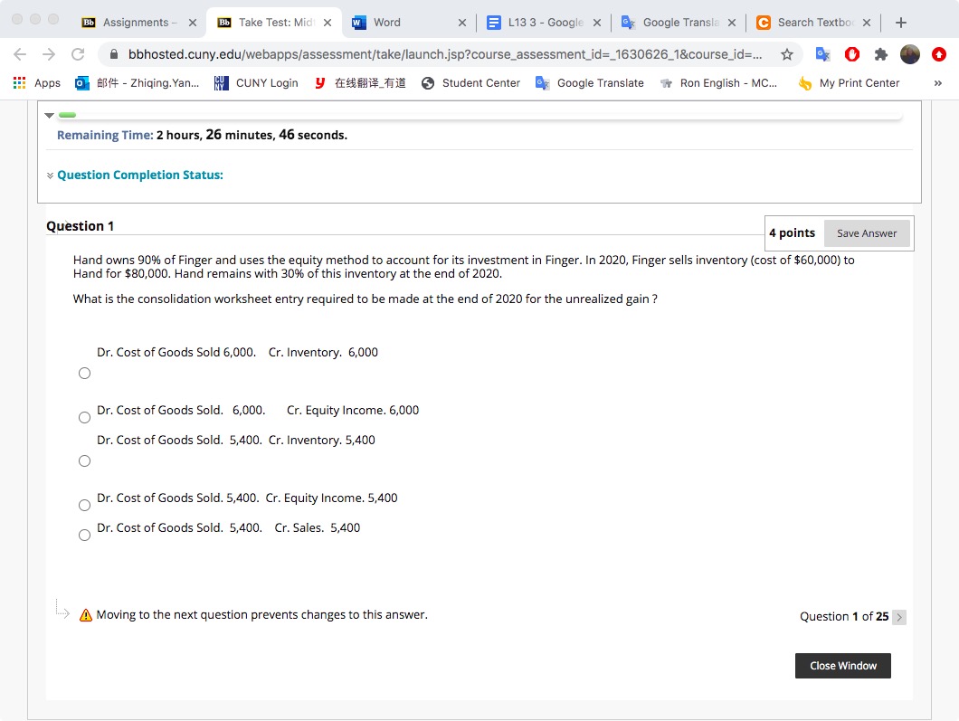959x721 pixels.
Task: Click the Extensions puzzle piece icon
Action: pos(880,54)
